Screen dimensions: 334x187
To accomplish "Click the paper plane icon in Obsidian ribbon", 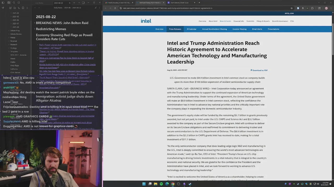I will (3, 8).
